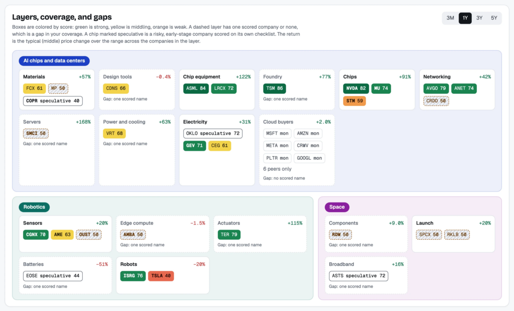
Task: Open the CEG 61 chip
Action: point(220,146)
